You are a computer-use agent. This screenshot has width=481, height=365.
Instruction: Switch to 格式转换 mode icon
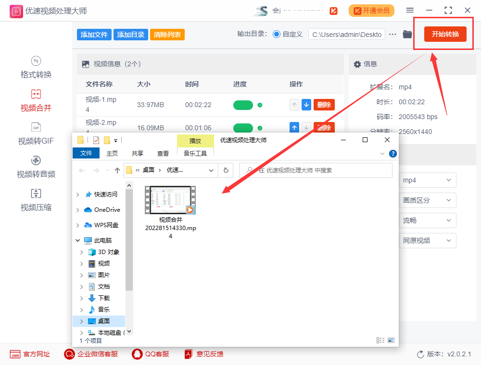tap(36, 61)
